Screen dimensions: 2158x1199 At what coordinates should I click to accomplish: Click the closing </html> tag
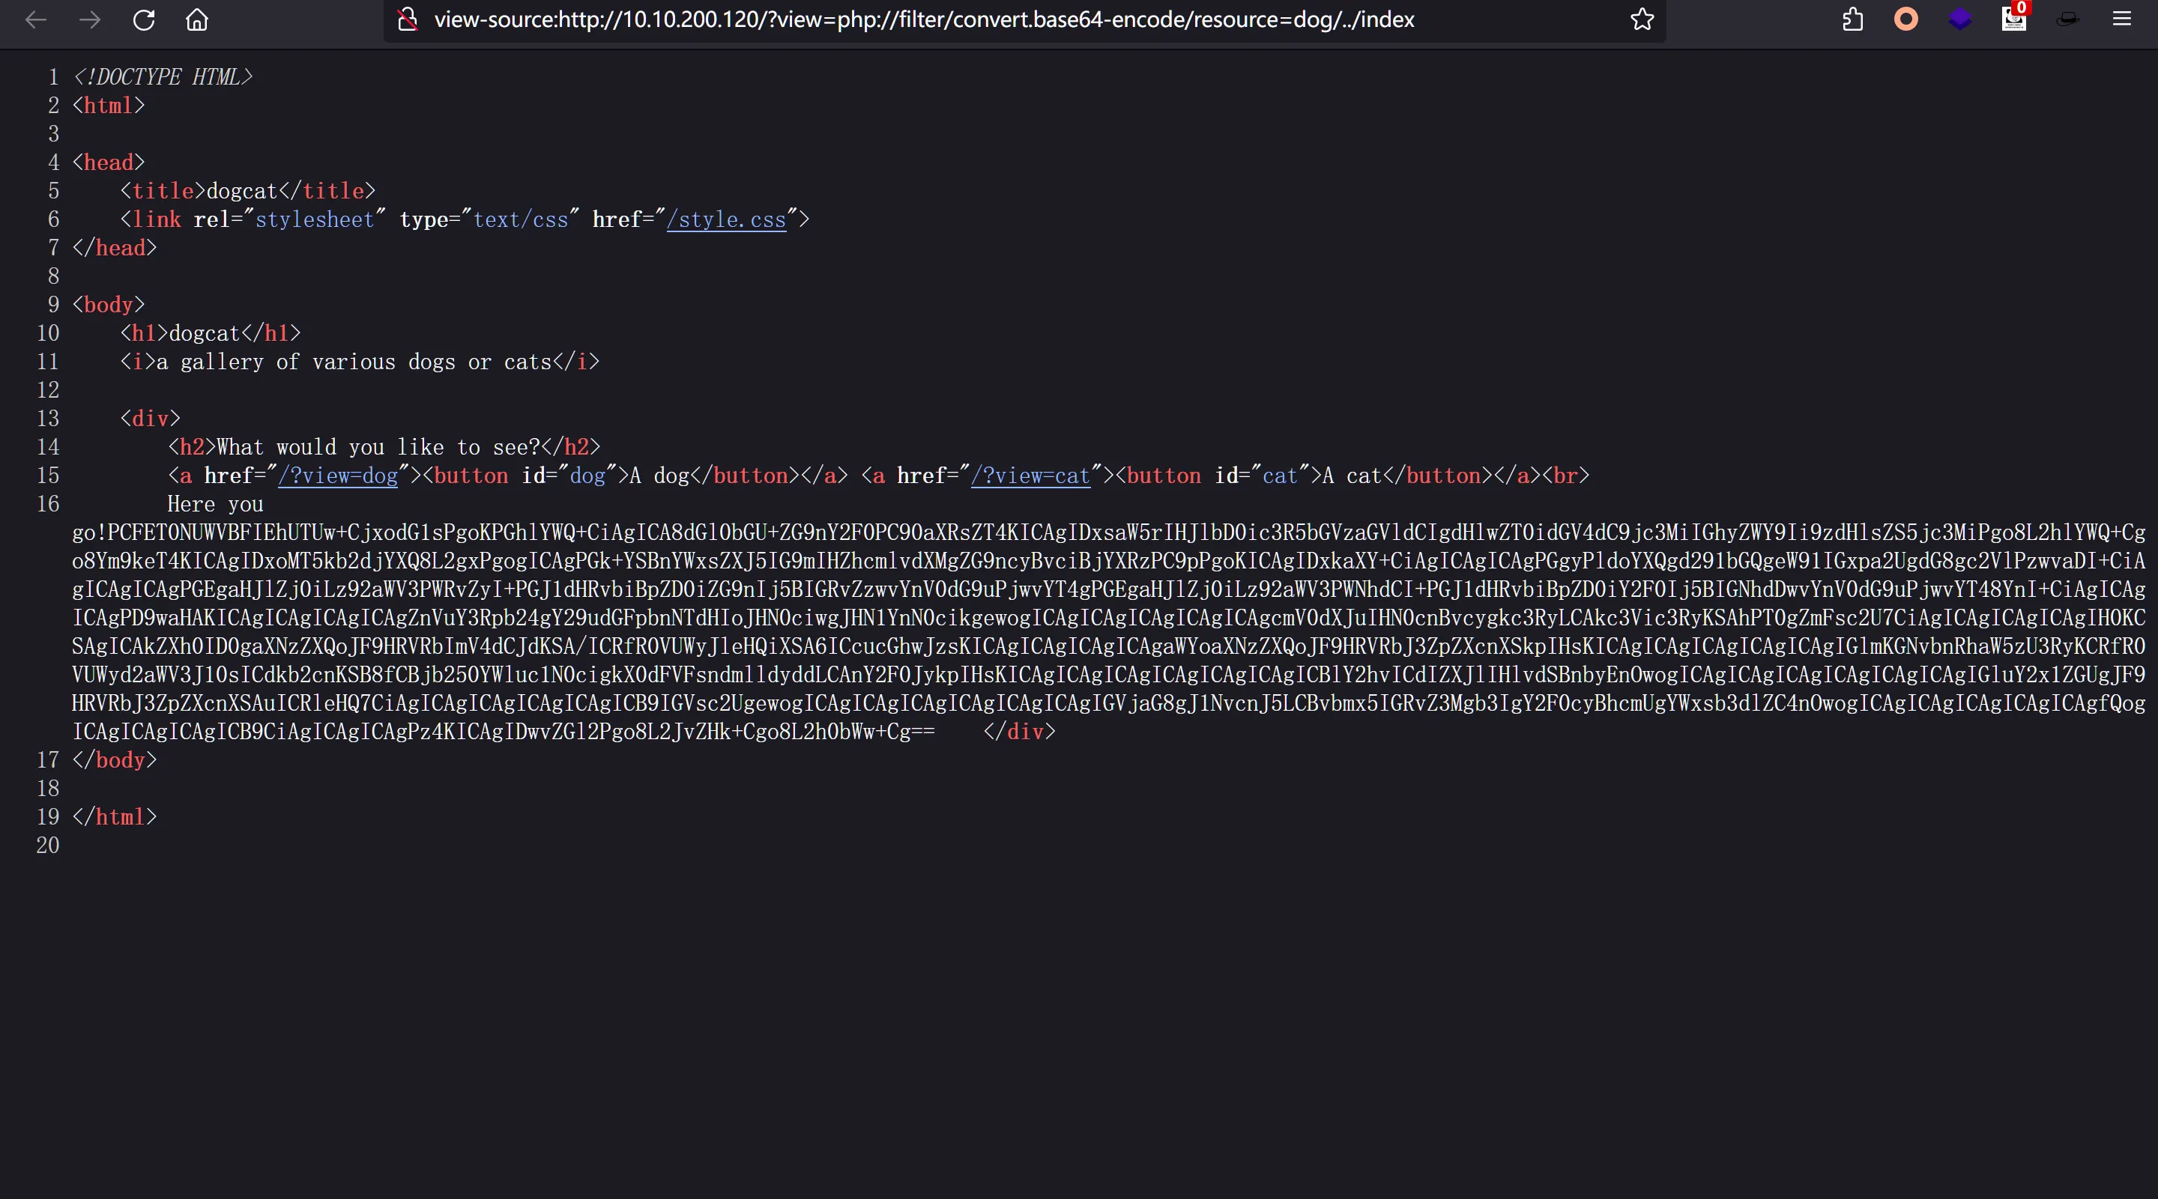point(115,817)
